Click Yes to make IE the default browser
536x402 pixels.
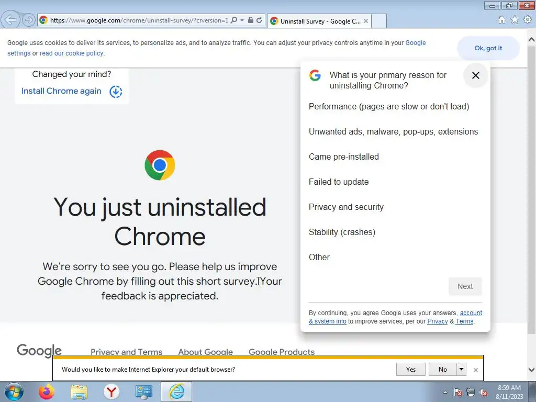tap(410, 370)
